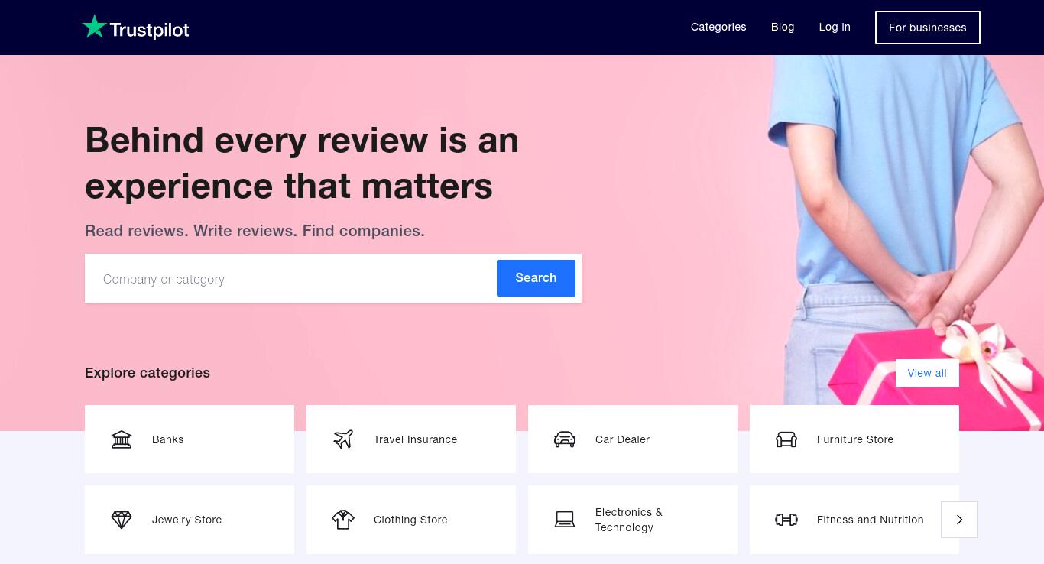Go to the Blog page
Viewport: 1044px width, 564px height.
pyautogui.click(x=783, y=27)
